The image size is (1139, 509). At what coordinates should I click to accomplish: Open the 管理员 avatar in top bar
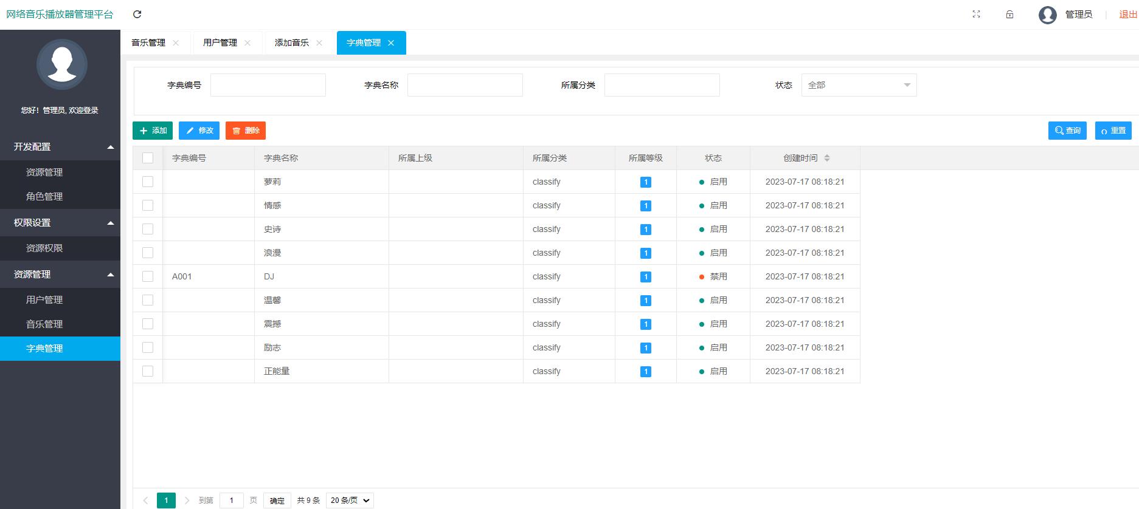(x=1048, y=15)
